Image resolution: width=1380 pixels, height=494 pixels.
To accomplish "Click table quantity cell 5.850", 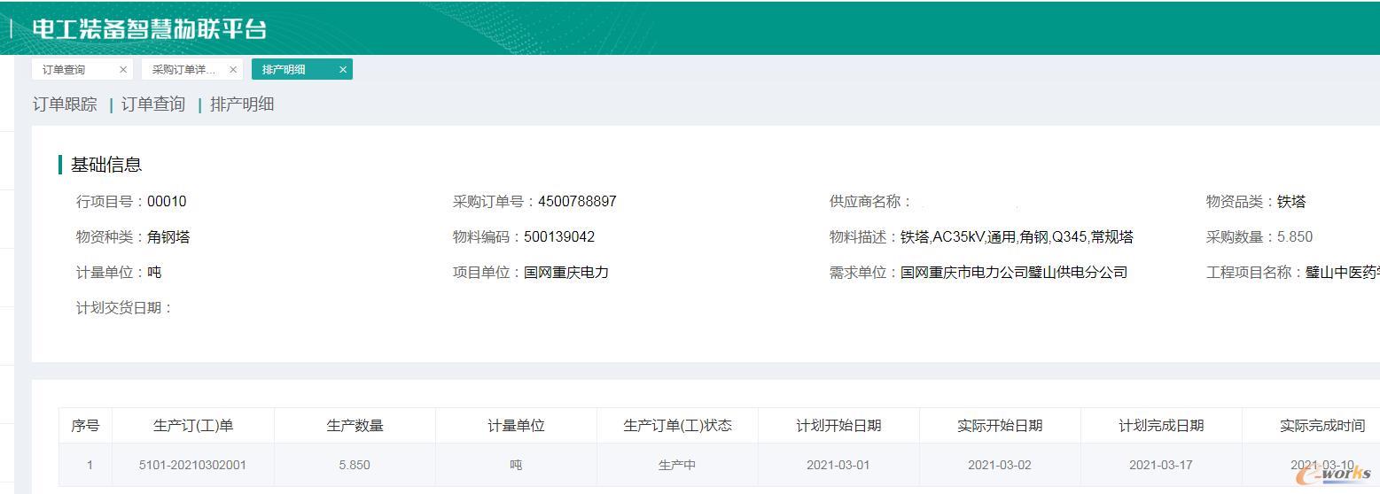I will coord(355,465).
